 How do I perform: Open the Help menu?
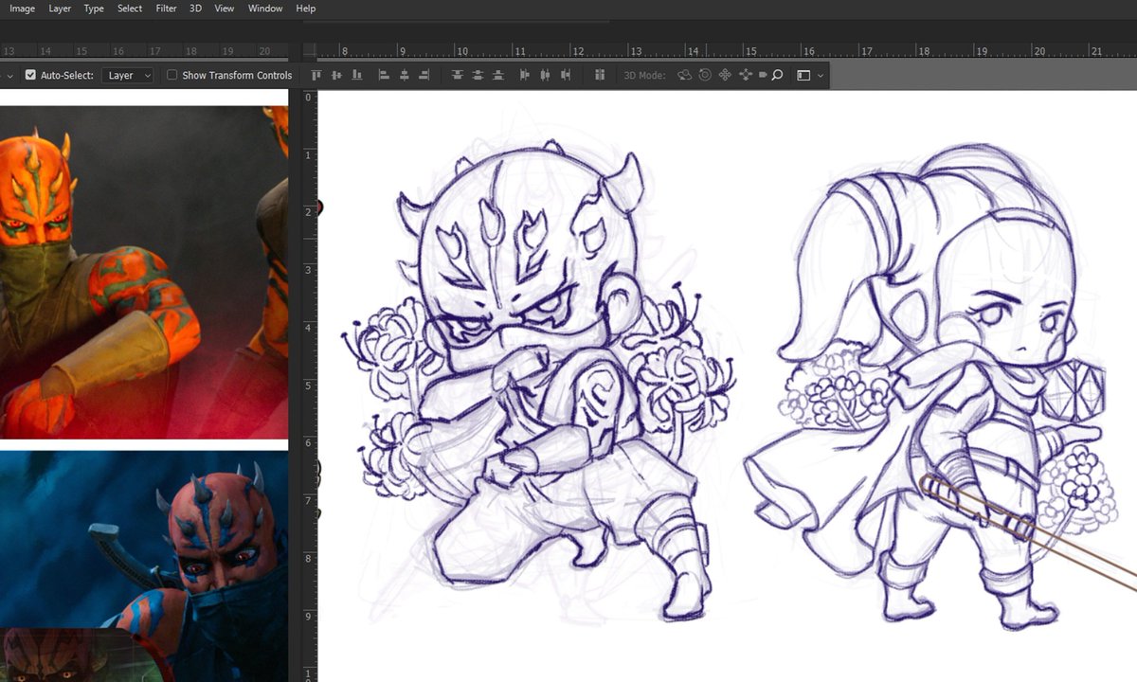(x=306, y=9)
